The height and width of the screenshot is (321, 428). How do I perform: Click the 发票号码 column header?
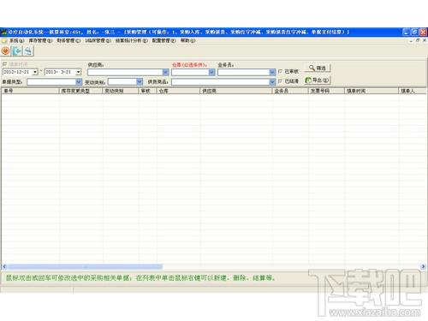(326, 91)
